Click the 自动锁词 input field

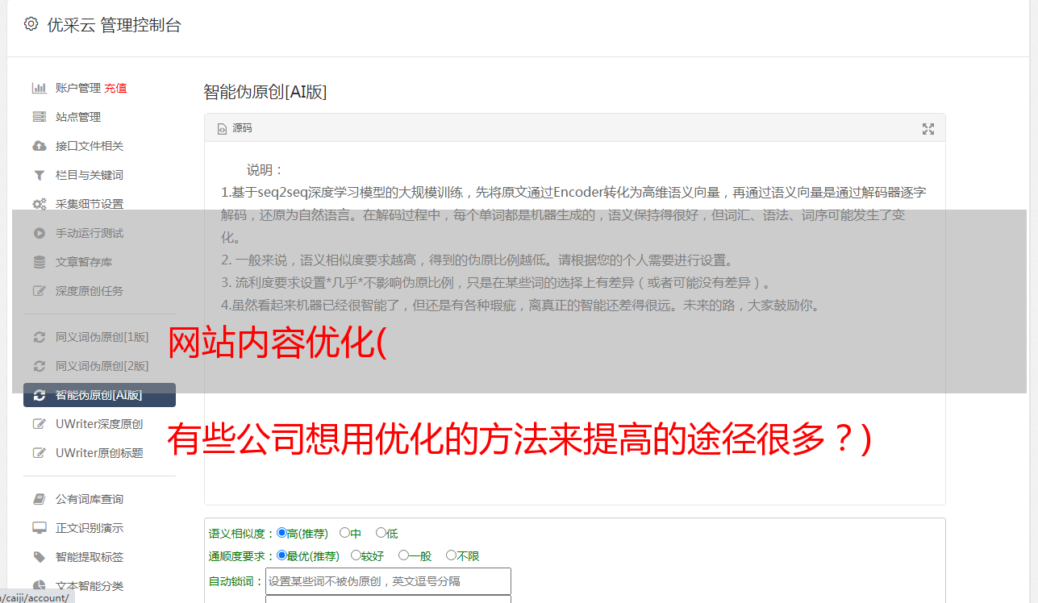pos(388,581)
